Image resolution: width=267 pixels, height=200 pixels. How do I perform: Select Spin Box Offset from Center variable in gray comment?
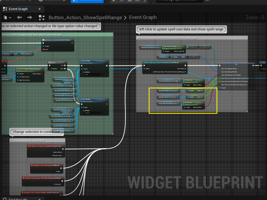click(168, 97)
